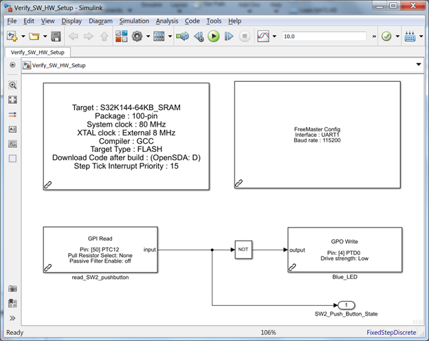Click Fit to View palette icon
429x341 pixels.
click(12, 100)
